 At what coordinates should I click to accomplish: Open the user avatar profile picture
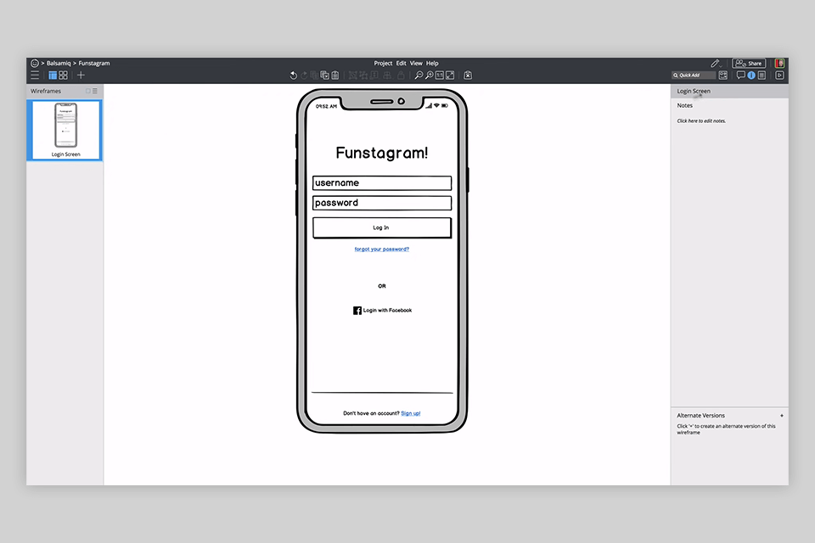click(779, 64)
